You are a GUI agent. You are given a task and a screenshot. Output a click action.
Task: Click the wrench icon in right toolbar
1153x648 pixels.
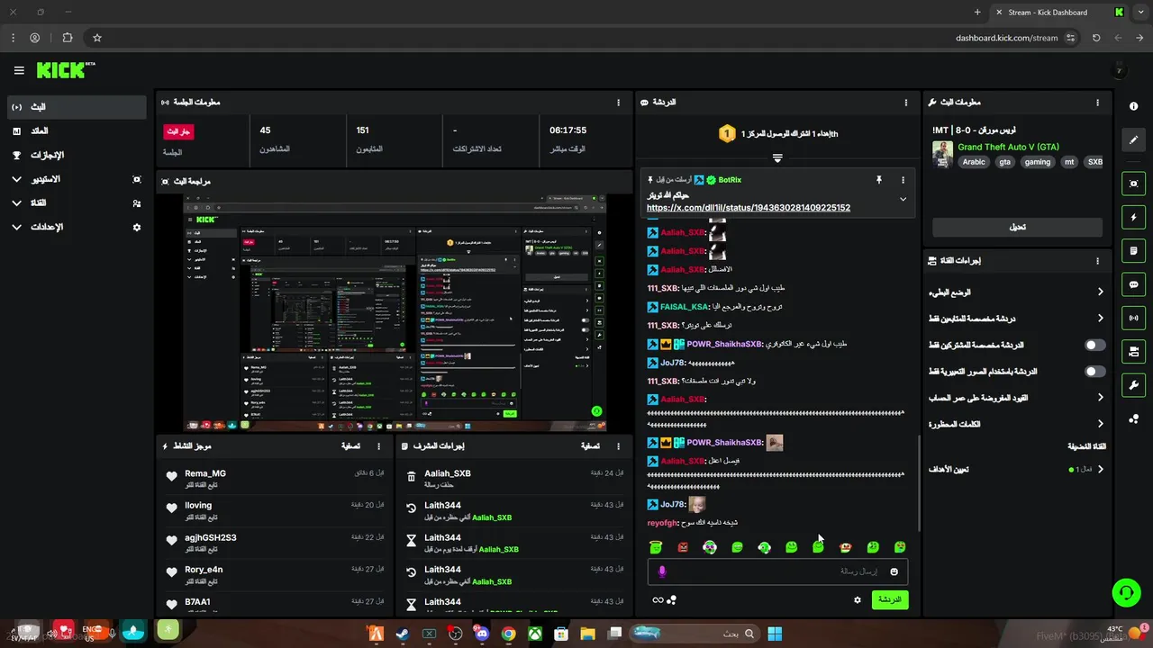[1133, 385]
